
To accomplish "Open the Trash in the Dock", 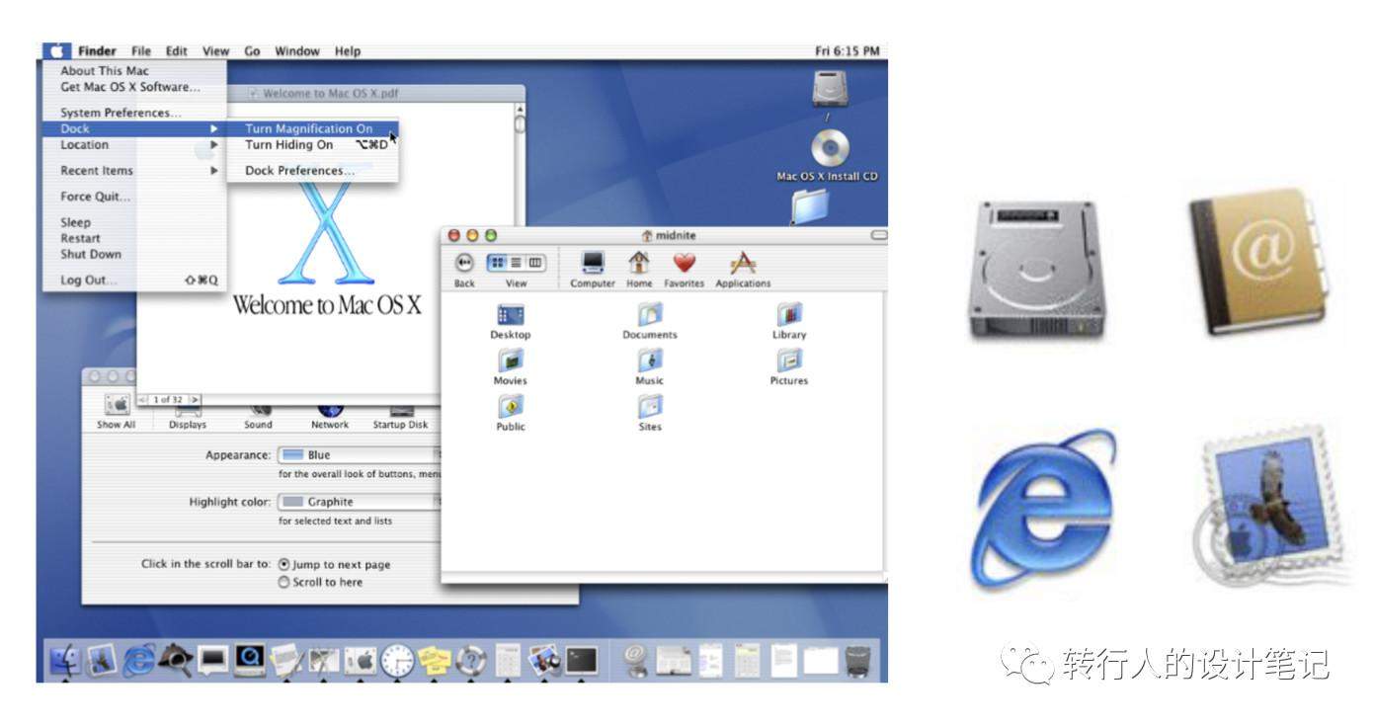I will [858, 660].
